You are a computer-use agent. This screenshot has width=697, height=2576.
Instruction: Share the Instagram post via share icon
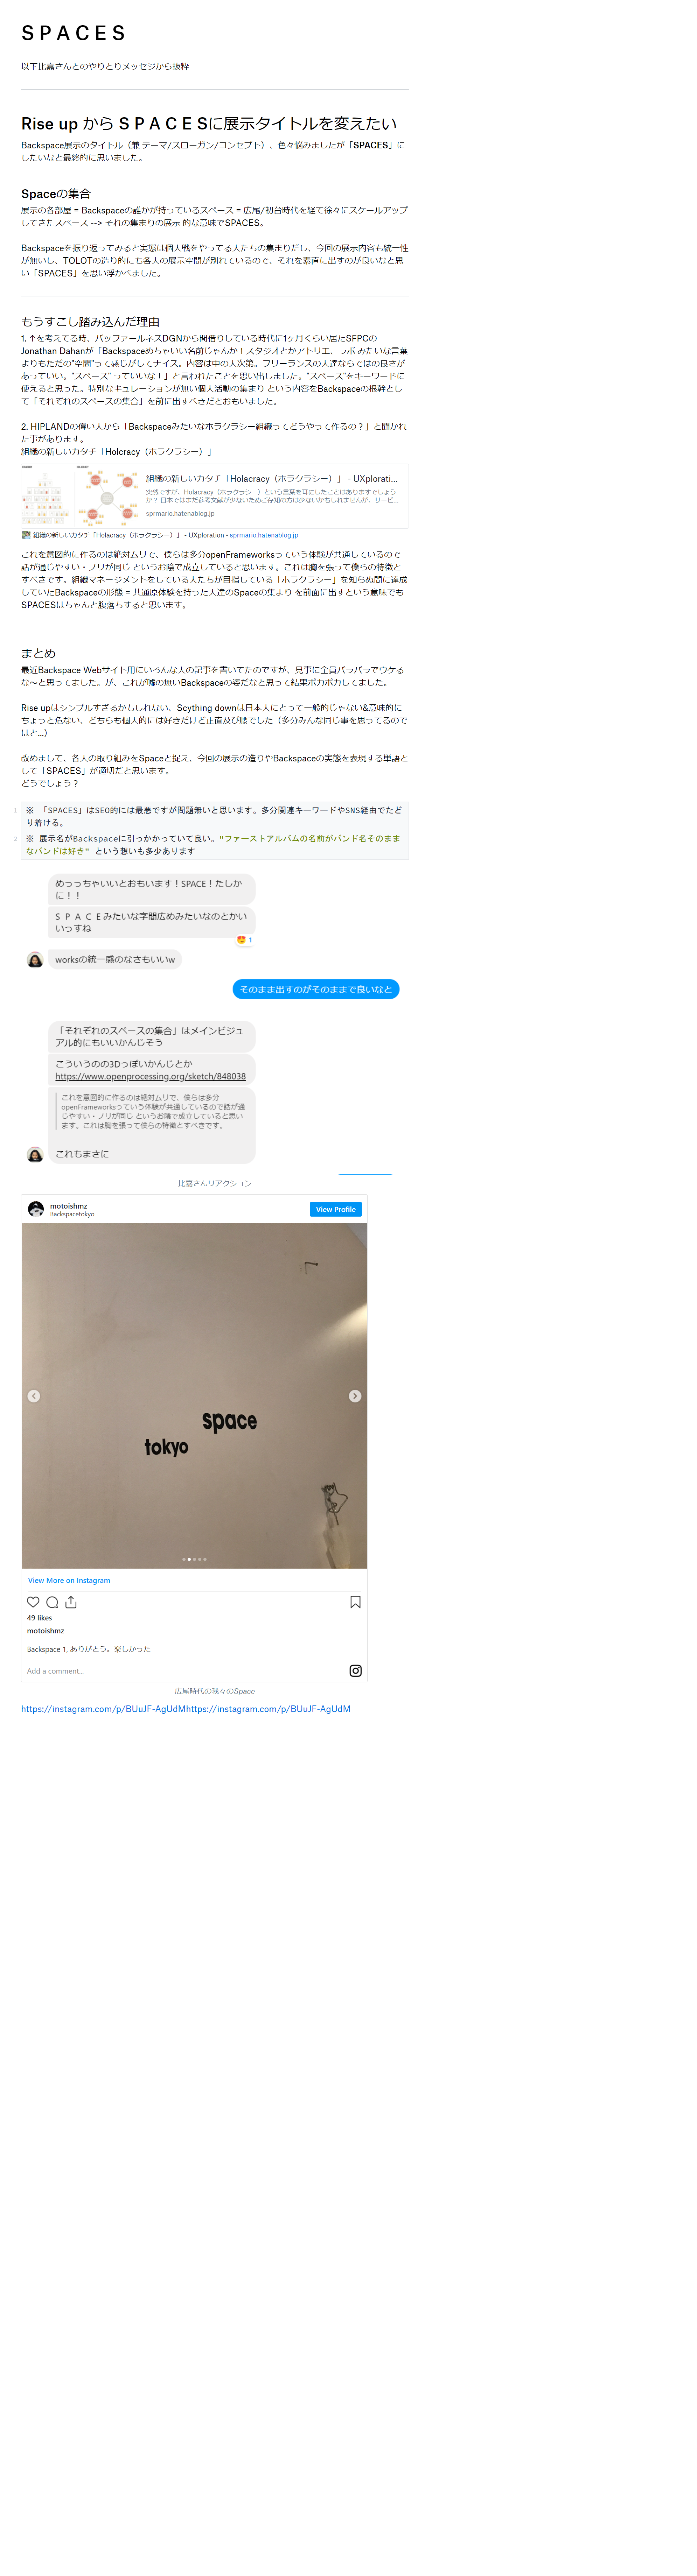[x=71, y=1602]
